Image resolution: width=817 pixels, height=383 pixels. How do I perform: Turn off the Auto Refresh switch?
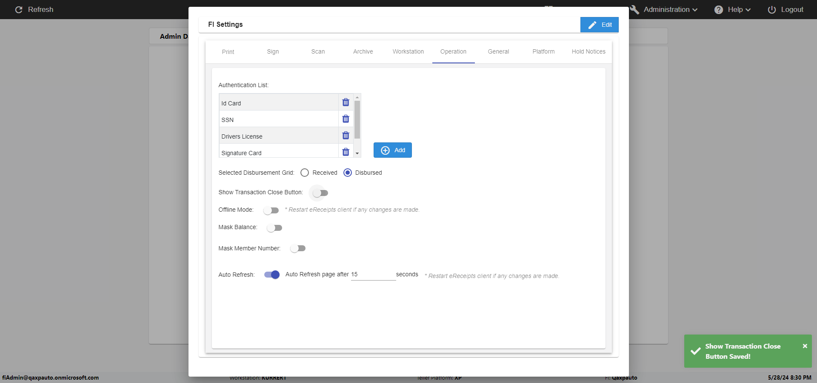tap(272, 275)
